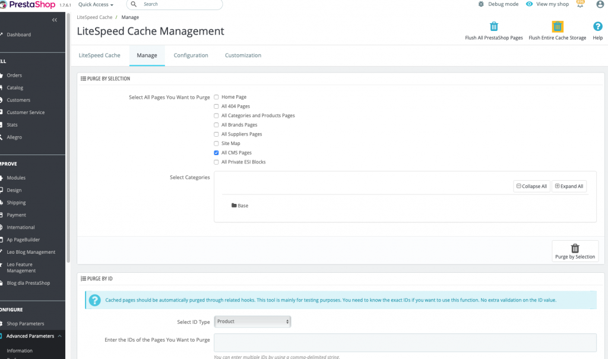608x359 pixels.
Task: Click the LiteSpeed Cache breadcrumb link
Action: [x=94, y=17]
